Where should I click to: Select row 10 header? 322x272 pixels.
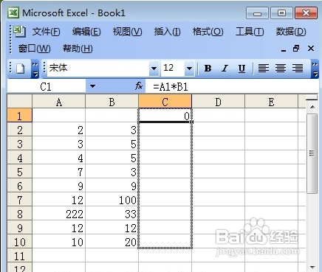point(20,242)
